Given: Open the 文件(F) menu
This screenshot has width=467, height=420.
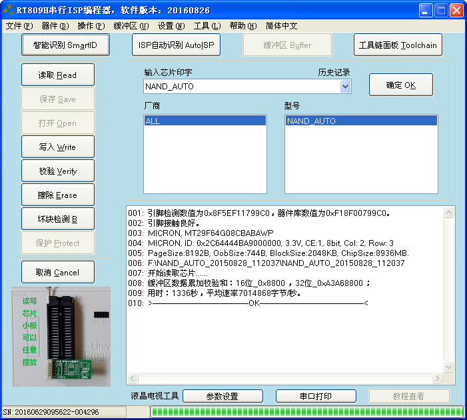Looking at the screenshot, I should (x=19, y=26).
